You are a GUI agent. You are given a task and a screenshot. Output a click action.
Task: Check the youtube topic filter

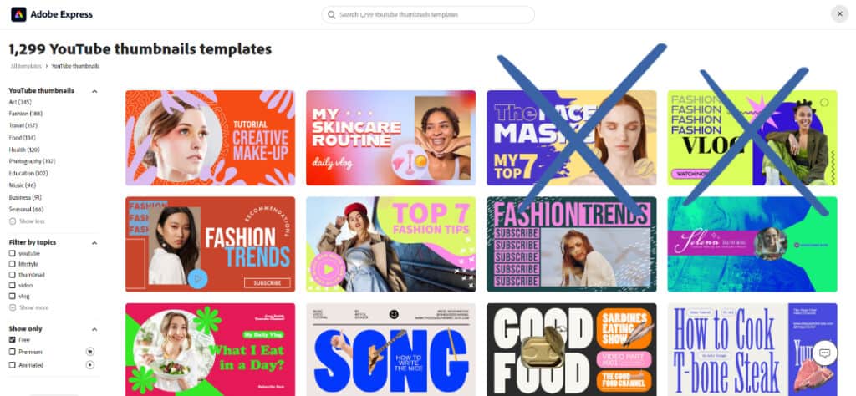(x=13, y=254)
